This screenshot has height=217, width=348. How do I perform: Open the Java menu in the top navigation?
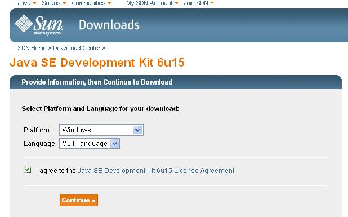click(x=27, y=3)
